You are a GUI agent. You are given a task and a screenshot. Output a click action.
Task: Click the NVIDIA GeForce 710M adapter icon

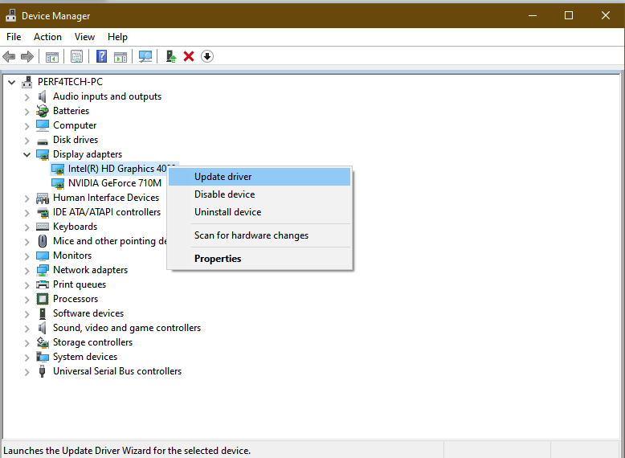pos(58,183)
